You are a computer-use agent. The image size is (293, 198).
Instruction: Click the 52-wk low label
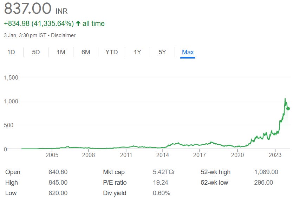click(x=215, y=182)
